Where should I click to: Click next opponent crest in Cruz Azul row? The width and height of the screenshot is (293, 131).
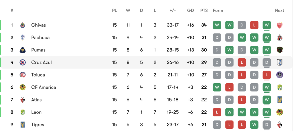[280, 62]
